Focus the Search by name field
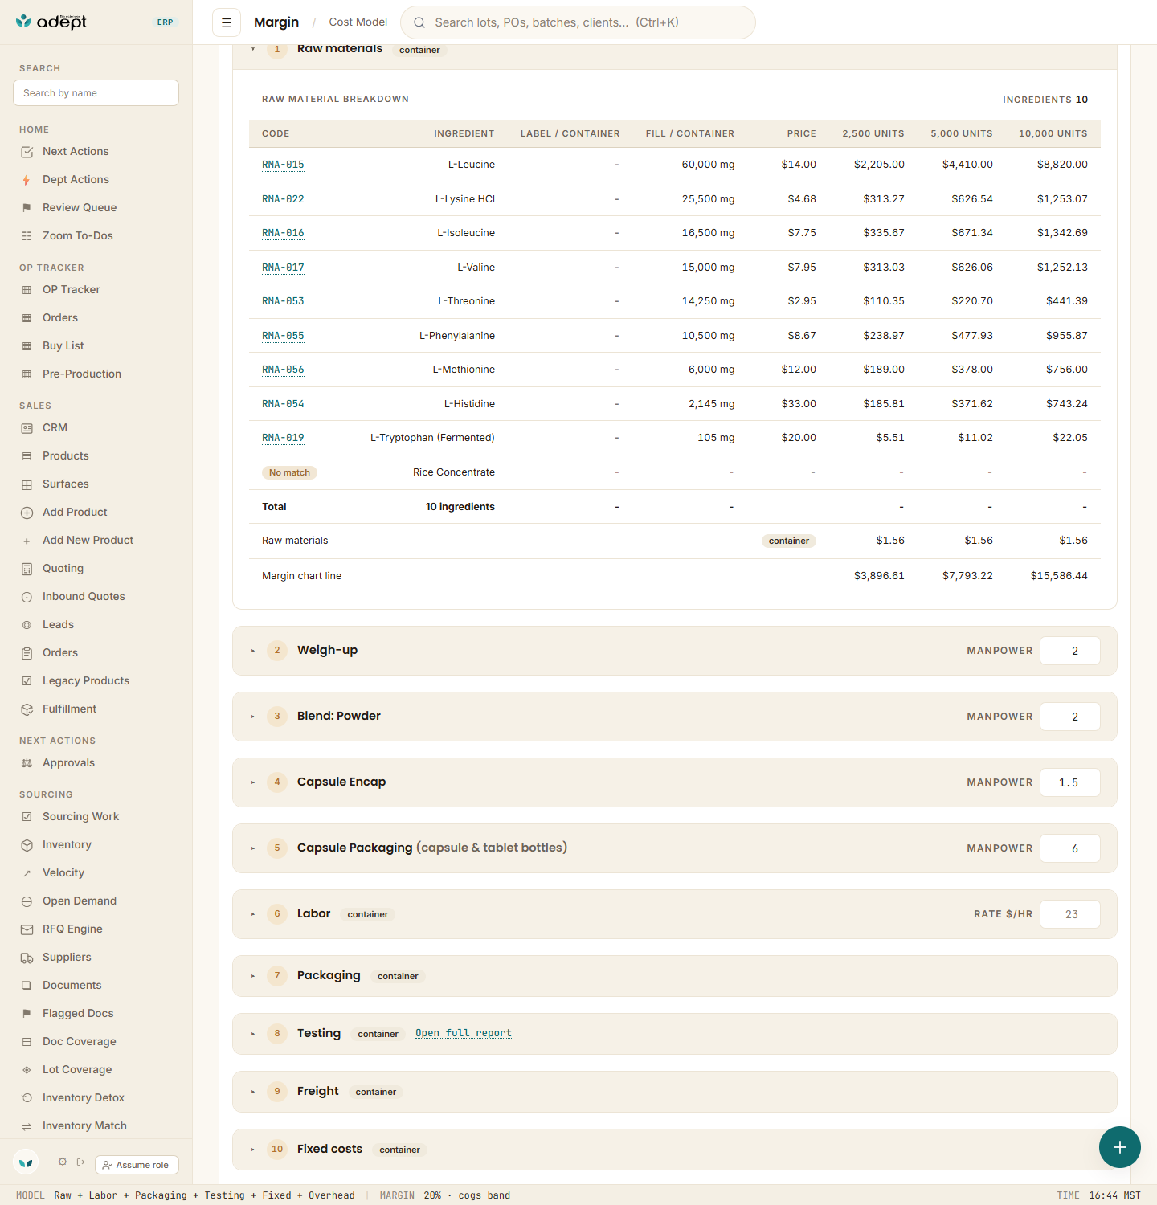Screen dimensions: 1157x1205 click(96, 93)
